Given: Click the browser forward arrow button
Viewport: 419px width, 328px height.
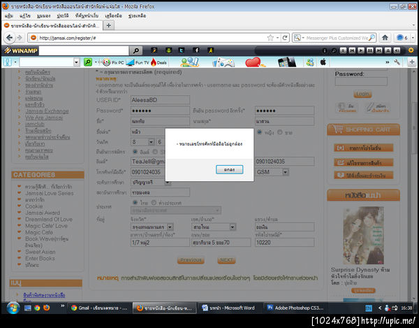Looking at the screenshot, I should click(x=20, y=38).
